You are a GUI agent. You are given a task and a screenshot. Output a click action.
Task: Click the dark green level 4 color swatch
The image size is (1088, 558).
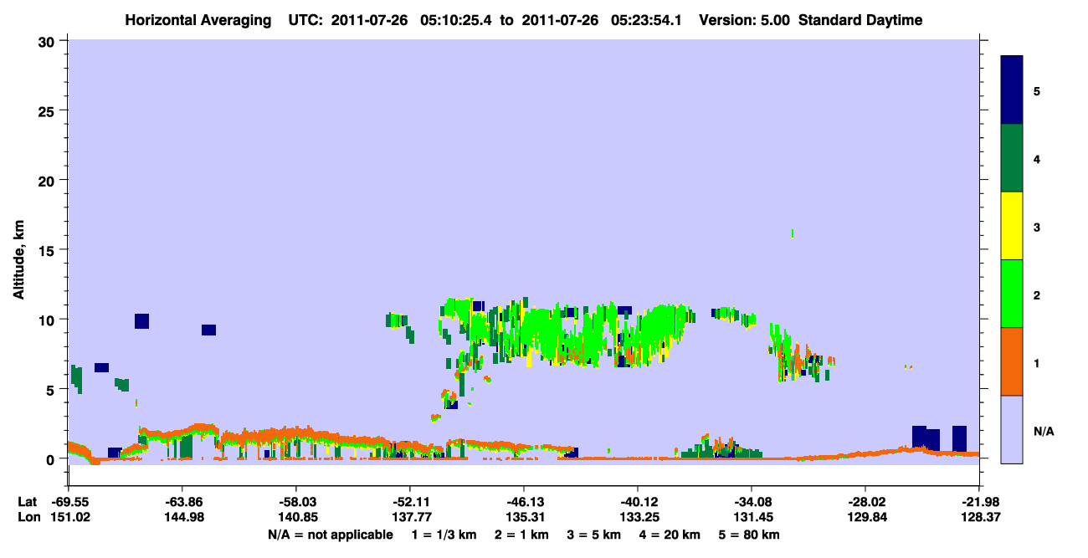tap(1012, 158)
